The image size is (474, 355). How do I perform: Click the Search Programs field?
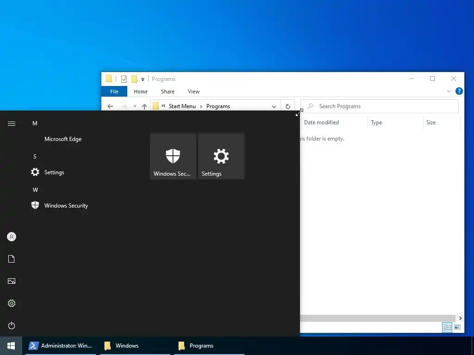(380, 106)
